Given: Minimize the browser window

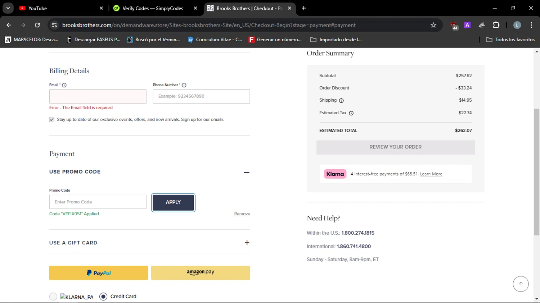Looking at the screenshot, I should point(495,8).
